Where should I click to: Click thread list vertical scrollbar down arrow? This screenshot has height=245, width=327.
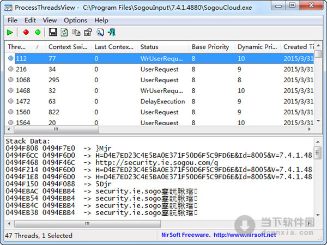point(318,121)
